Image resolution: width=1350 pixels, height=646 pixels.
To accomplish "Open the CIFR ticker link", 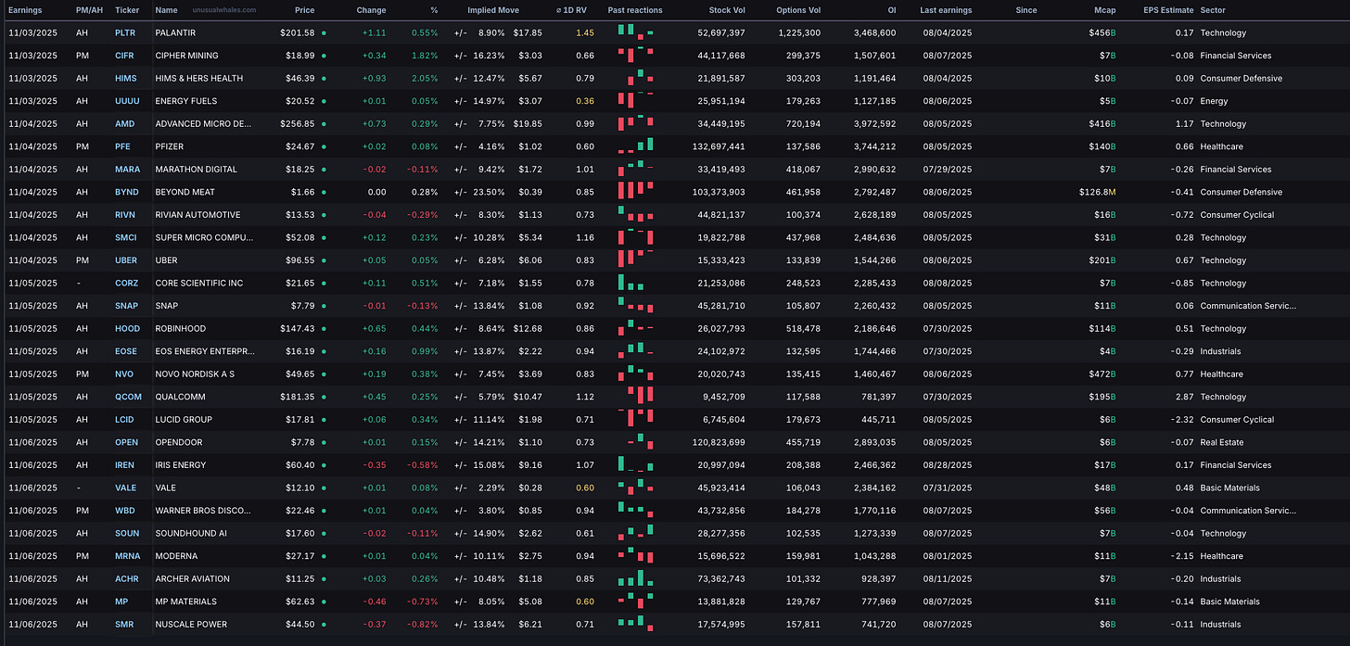I will [124, 56].
